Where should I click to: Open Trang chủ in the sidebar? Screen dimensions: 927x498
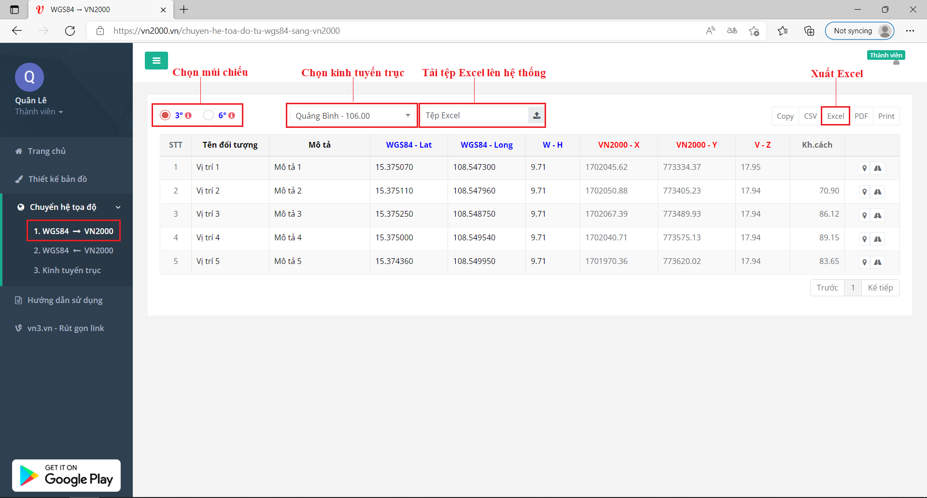point(47,151)
